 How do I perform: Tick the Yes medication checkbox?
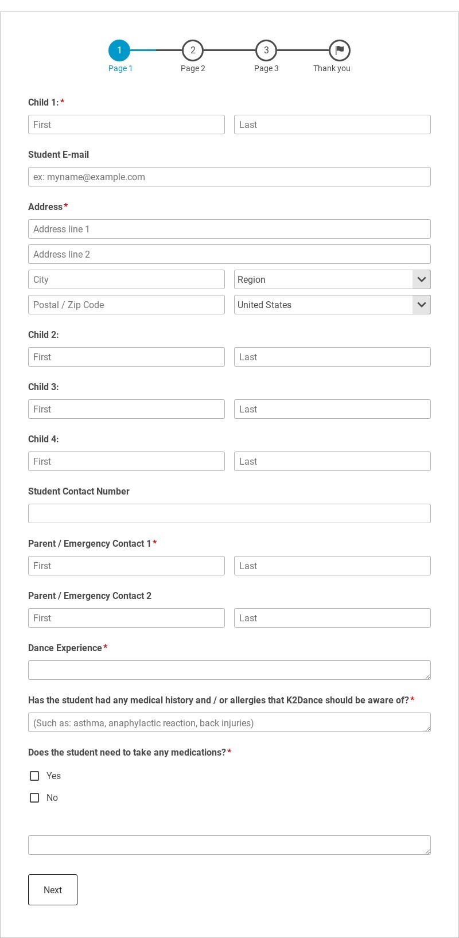34,776
